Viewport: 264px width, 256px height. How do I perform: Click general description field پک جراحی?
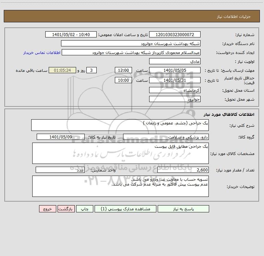tap(120, 125)
